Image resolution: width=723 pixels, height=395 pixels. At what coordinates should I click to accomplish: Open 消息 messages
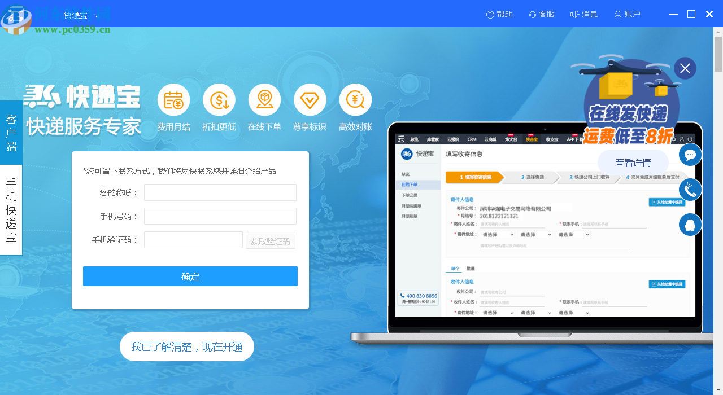pos(584,14)
